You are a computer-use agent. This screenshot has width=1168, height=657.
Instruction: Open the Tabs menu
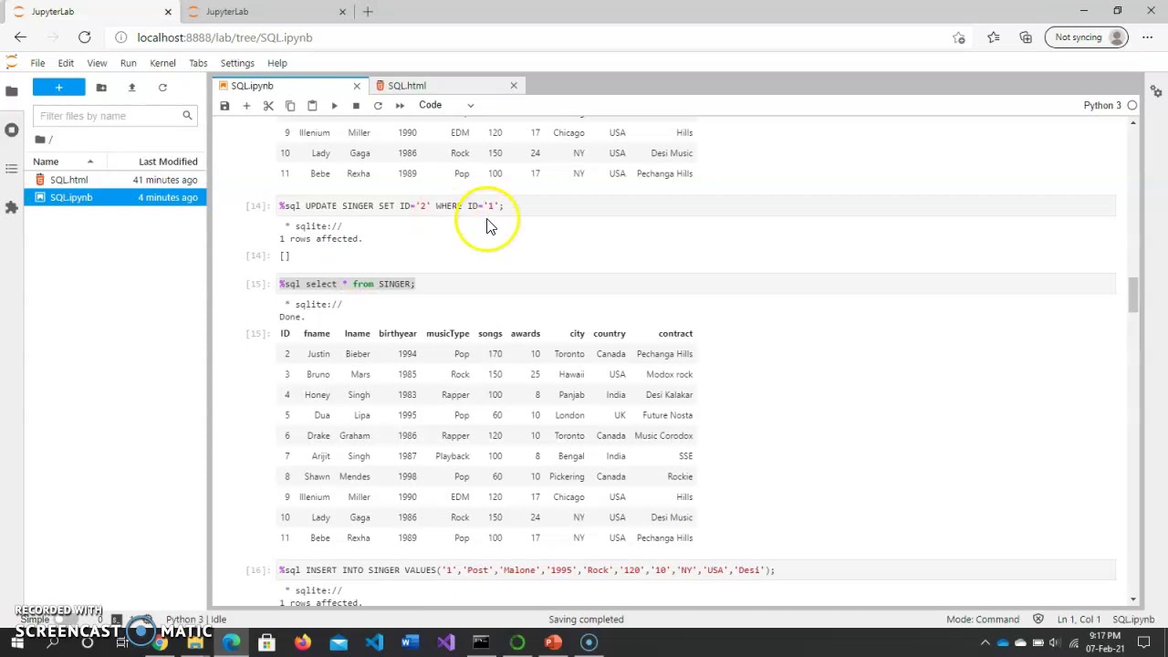198,63
